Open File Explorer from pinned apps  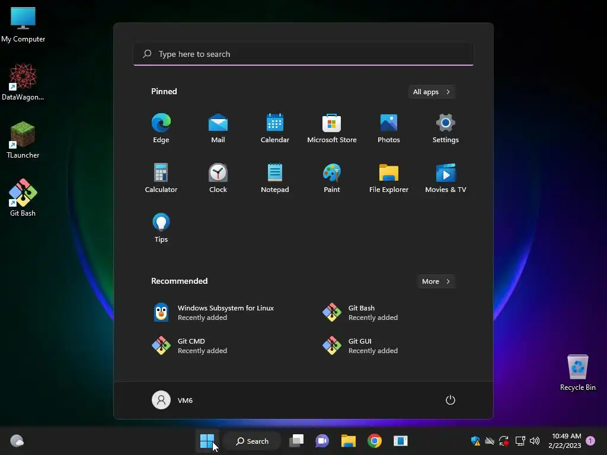tap(389, 178)
